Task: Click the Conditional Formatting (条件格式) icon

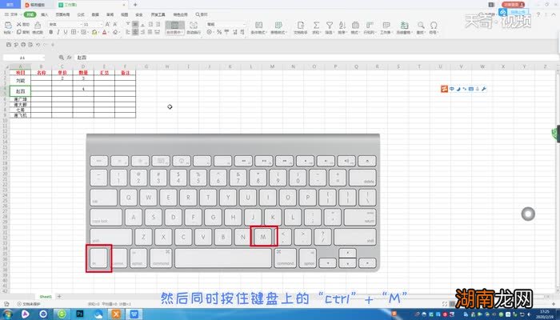Action: click(258, 25)
